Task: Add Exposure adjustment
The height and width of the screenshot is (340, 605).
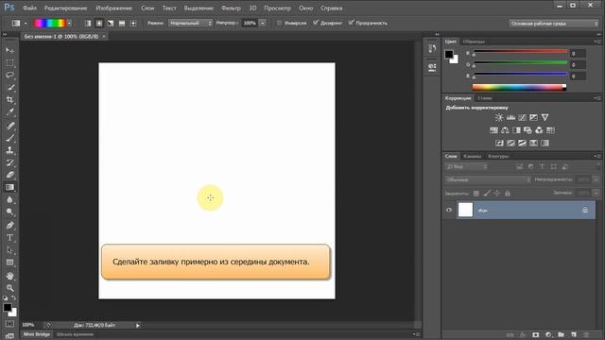Action: coord(533,117)
